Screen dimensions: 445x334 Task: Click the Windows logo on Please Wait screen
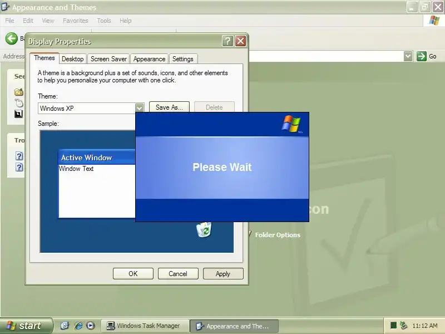(291, 124)
